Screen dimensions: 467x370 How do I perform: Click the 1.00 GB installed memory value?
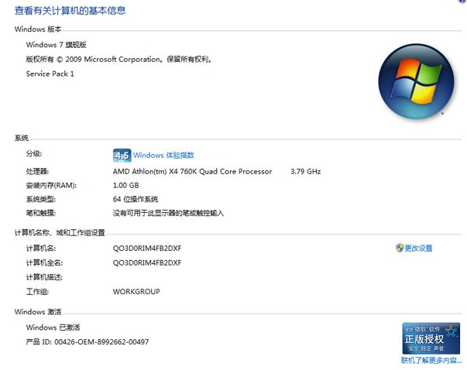point(125,185)
